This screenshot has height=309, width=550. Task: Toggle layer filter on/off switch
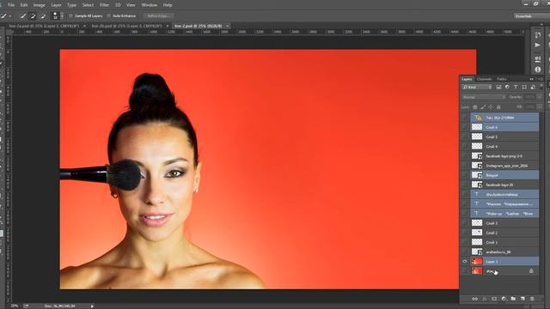(x=541, y=86)
